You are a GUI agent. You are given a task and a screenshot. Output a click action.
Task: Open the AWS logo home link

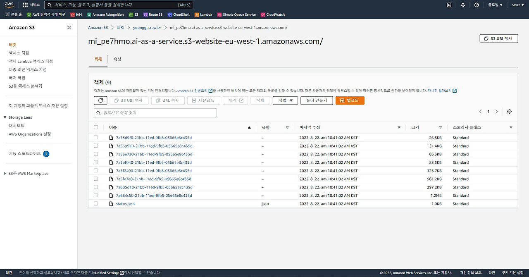[10, 5]
